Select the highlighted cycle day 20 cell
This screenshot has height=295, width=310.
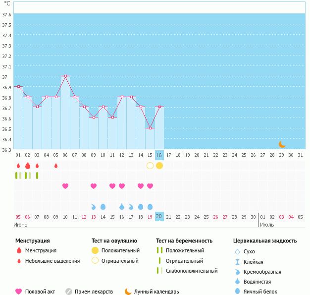point(159,216)
